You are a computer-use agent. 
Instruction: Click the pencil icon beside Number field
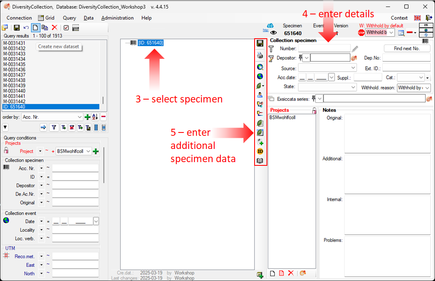click(x=355, y=49)
